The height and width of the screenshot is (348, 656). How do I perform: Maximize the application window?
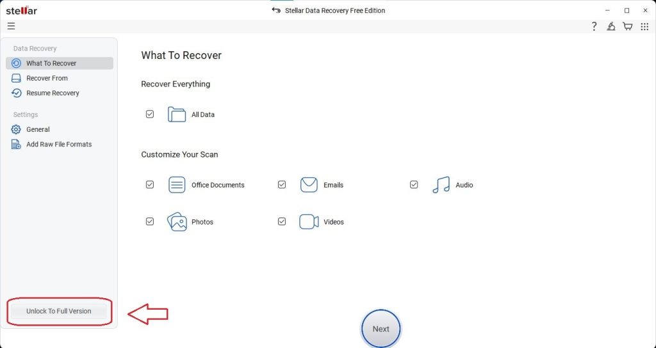(627, 10)
